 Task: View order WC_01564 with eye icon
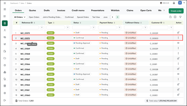point(178,74)
